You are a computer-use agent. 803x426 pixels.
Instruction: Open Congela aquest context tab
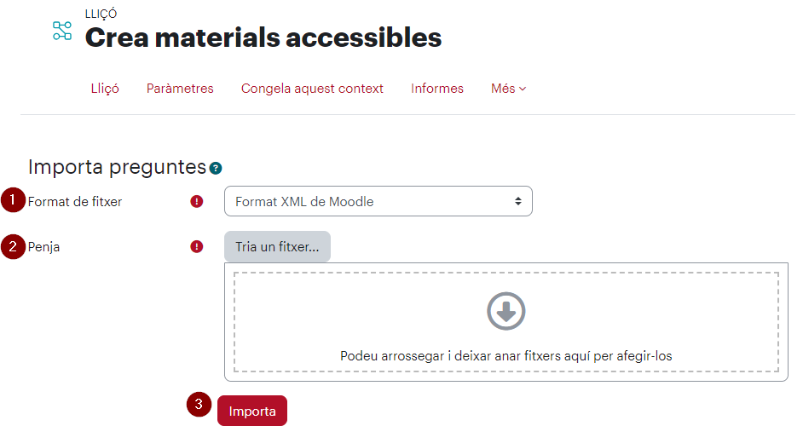coord(312,89)
